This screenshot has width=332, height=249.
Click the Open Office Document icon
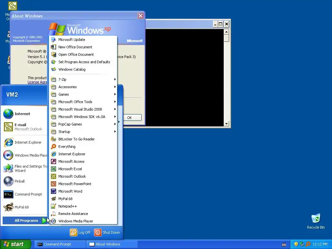tap(53, 54)
